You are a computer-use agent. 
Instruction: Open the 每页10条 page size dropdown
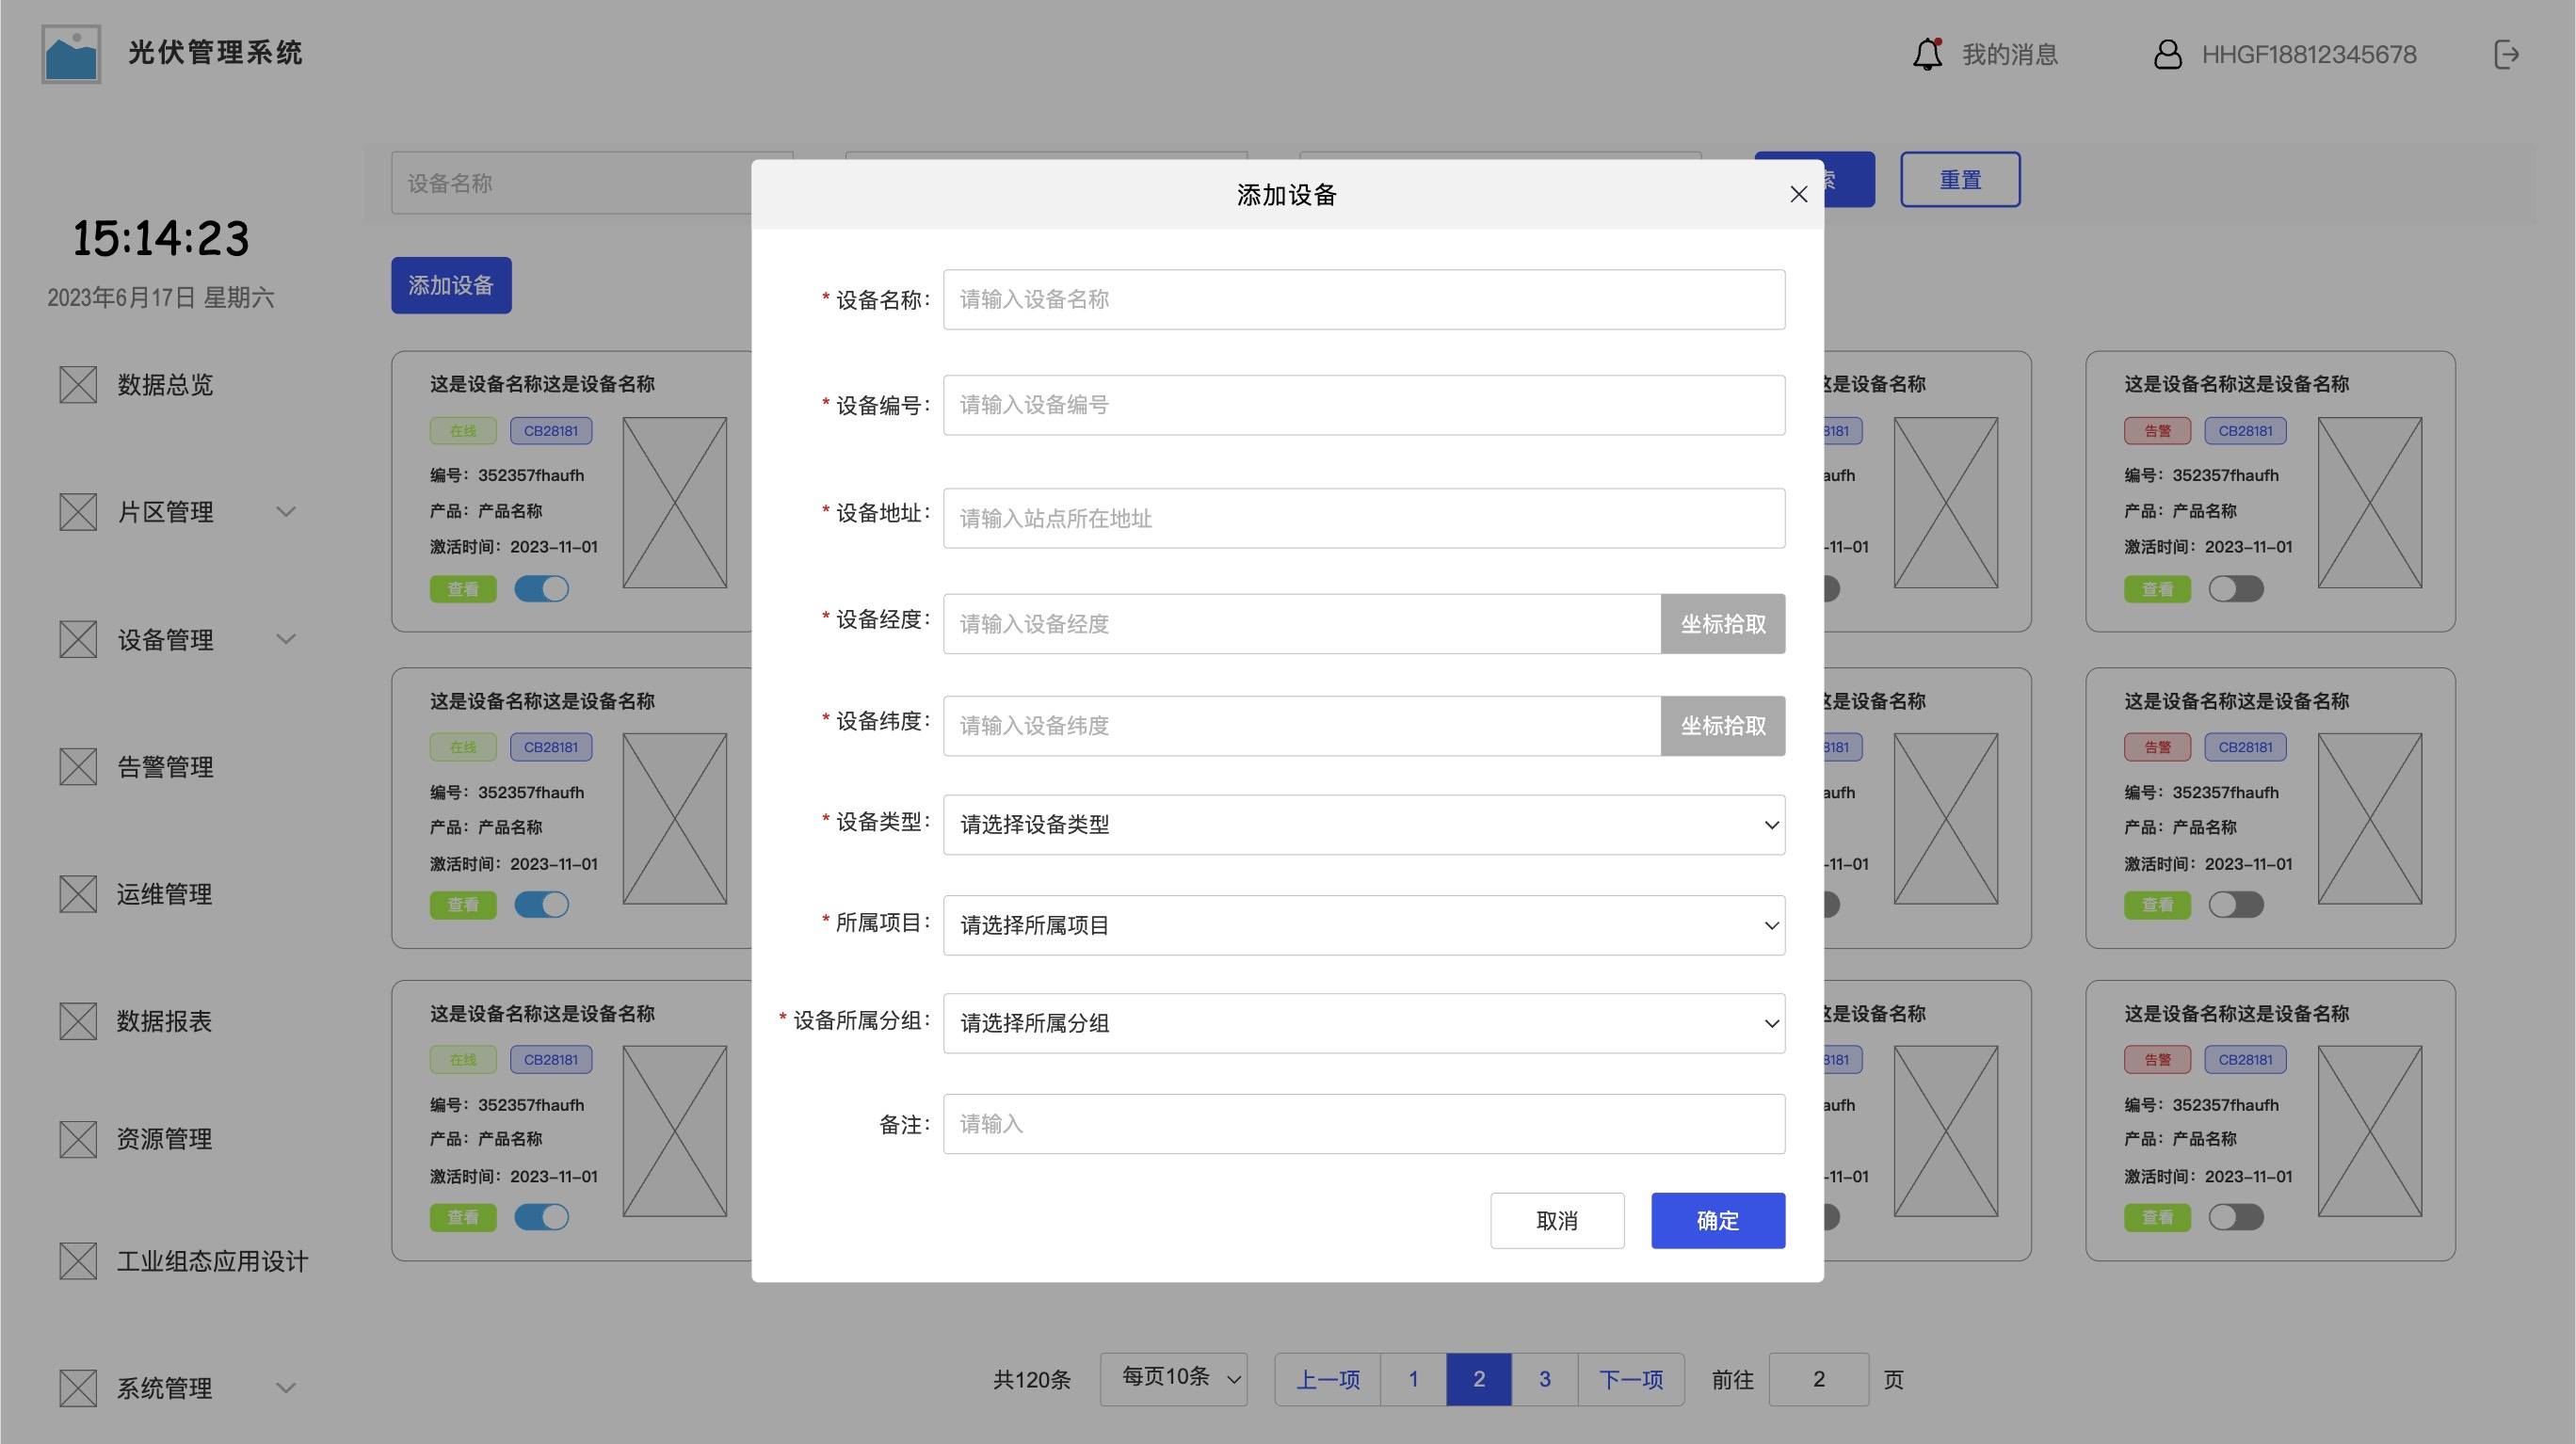click(x=1173, y=1379)
